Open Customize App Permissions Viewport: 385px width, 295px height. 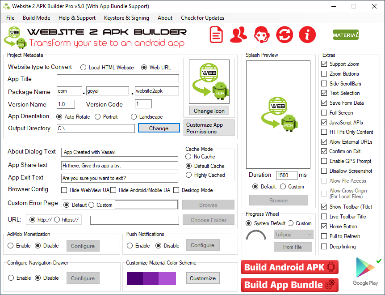pos(209,128)
